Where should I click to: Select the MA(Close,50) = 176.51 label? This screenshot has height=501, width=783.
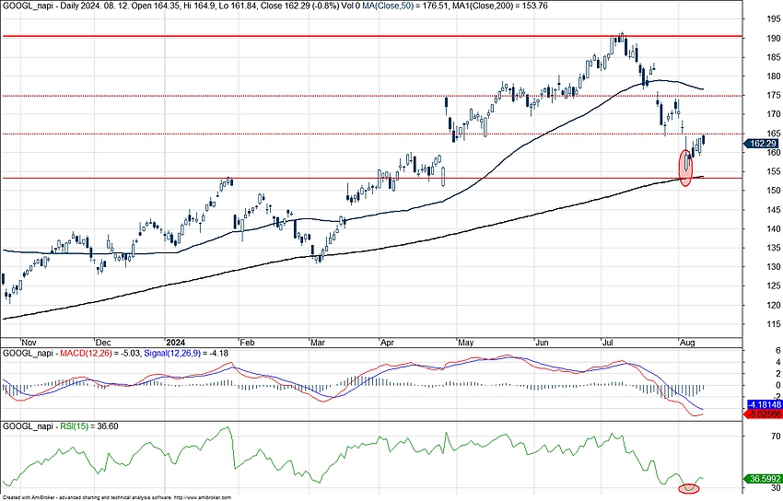[404, 6]
